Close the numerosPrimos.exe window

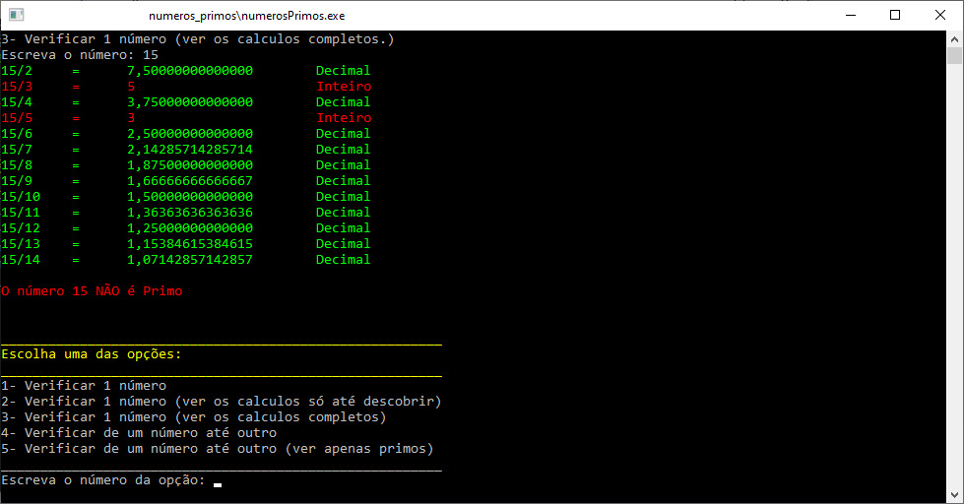point(940,16)
